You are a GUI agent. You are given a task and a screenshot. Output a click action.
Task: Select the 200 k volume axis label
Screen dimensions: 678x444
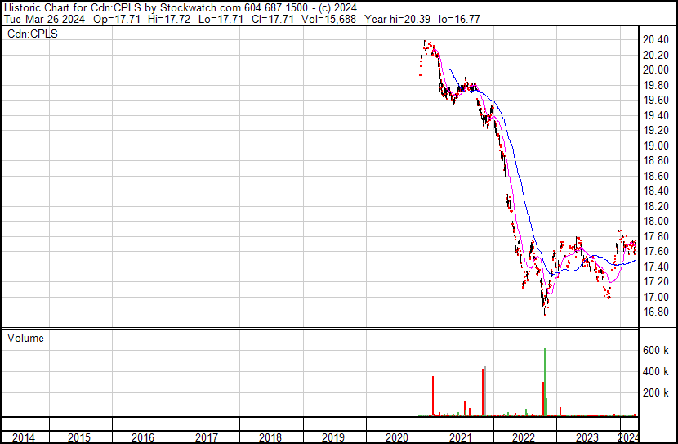656,392
